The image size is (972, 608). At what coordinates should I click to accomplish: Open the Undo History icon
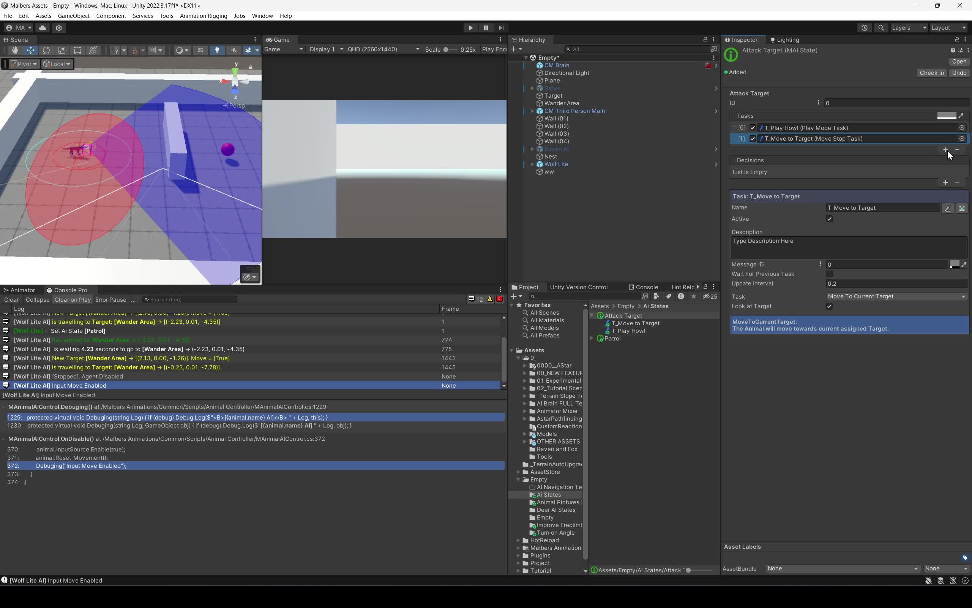(x=864, y=28)
